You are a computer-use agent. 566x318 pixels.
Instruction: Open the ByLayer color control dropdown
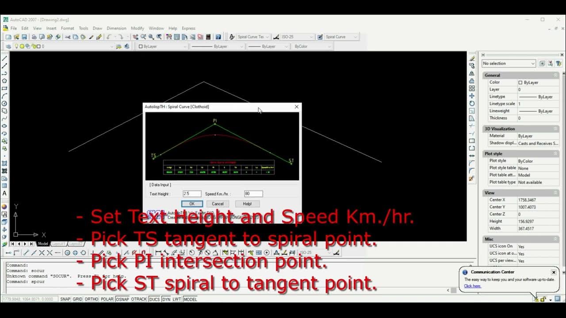pos(162,46)
